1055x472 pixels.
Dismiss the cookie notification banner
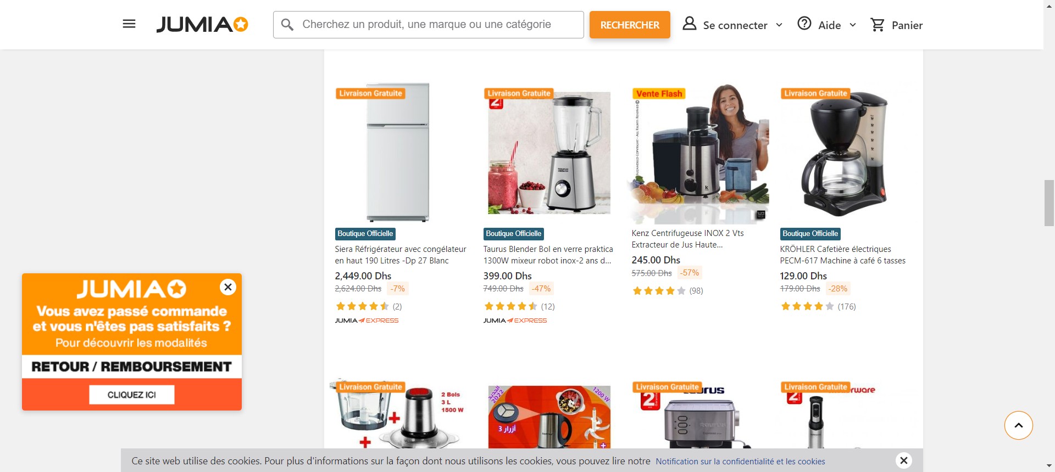[x=904, y=460]
